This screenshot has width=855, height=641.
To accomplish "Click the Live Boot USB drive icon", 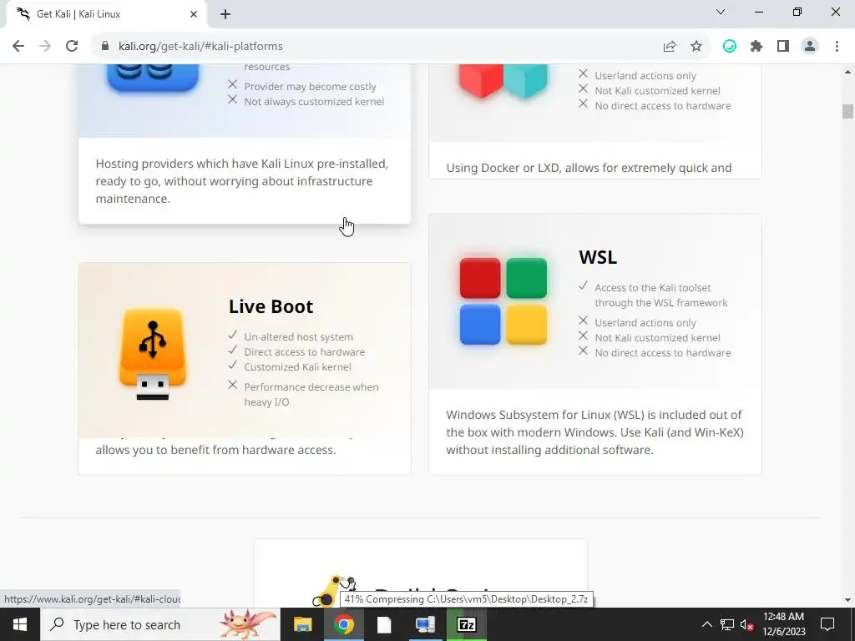I will pos(153,354).
